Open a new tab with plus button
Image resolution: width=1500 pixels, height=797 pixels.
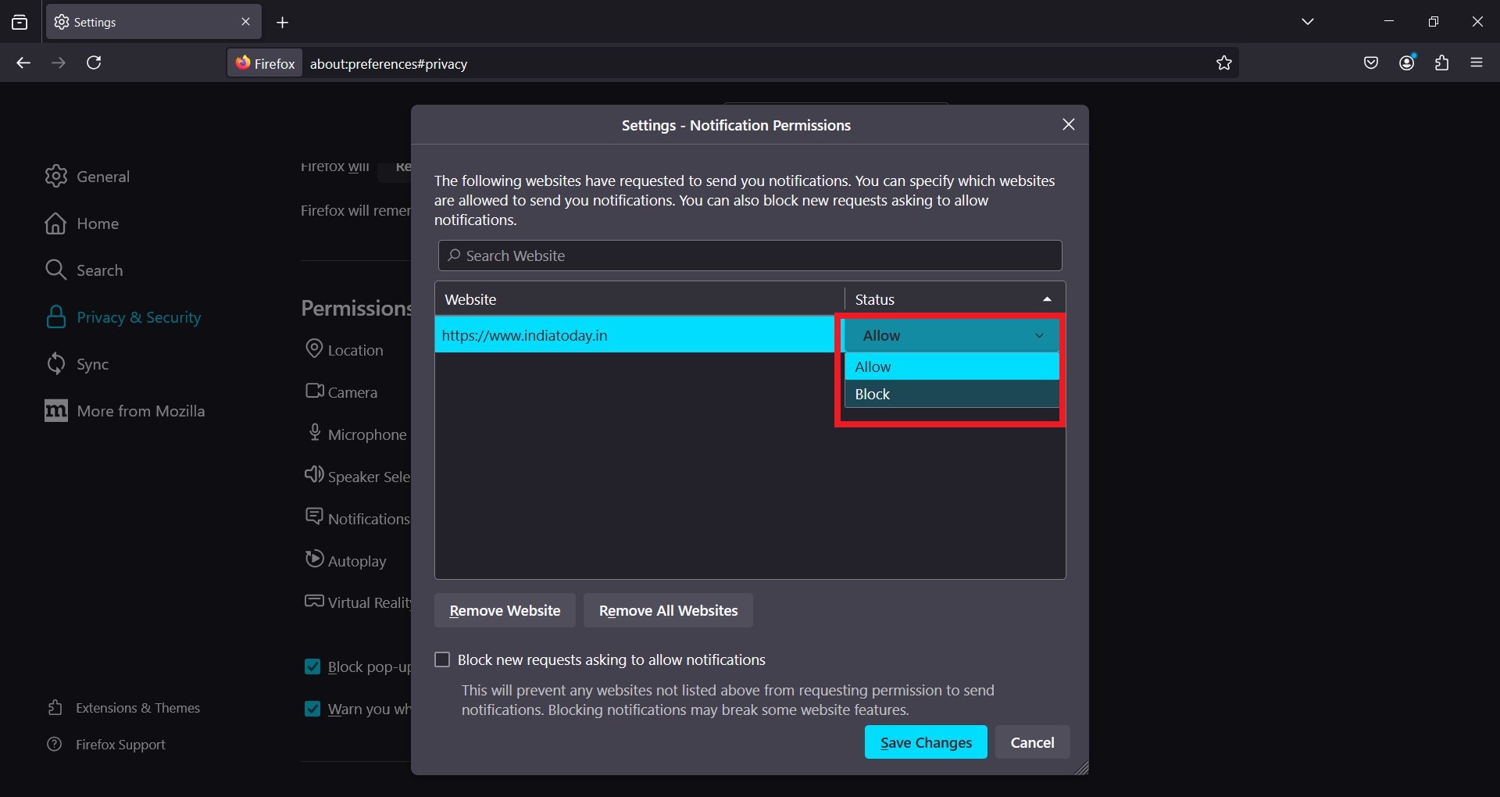coord(282,23)
